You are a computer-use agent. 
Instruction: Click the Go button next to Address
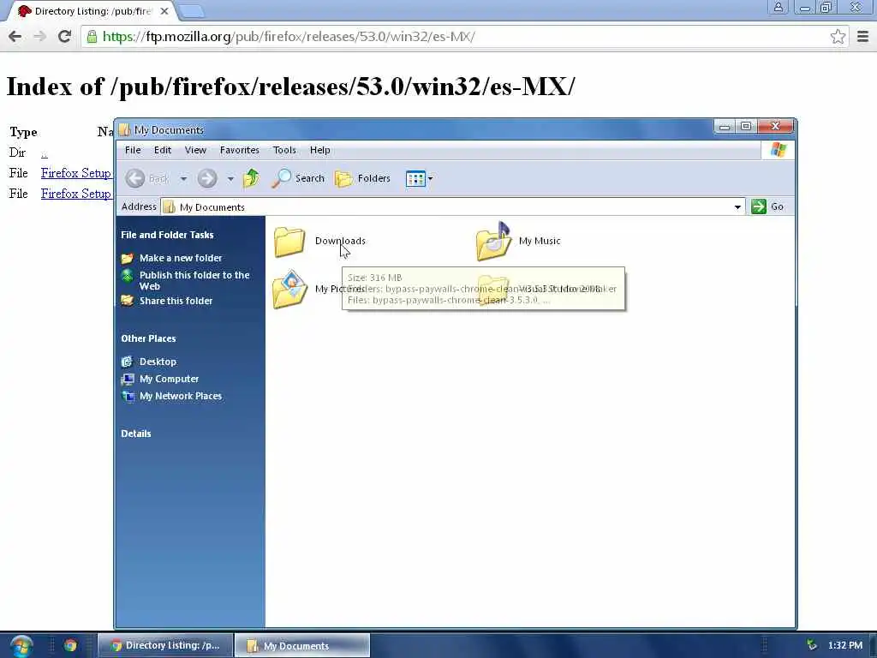pyautogui.click(x=767, y=206)
